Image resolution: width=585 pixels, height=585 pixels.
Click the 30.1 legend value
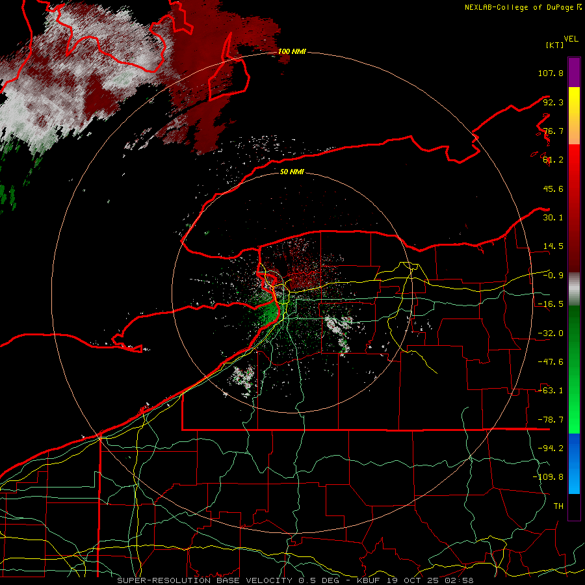(553, 218)
